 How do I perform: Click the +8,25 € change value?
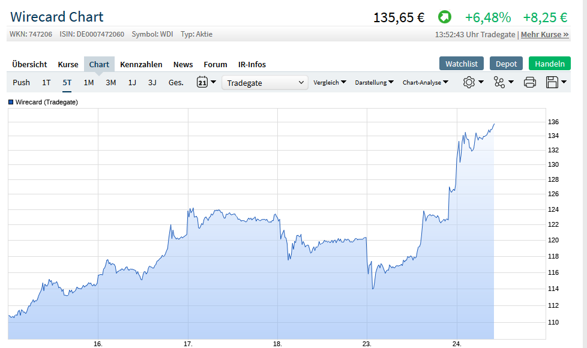coord(546,17)
